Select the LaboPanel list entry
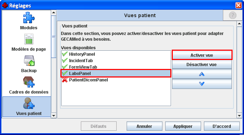The height and width of the screenshot is (135, 244). pos(116,73)
